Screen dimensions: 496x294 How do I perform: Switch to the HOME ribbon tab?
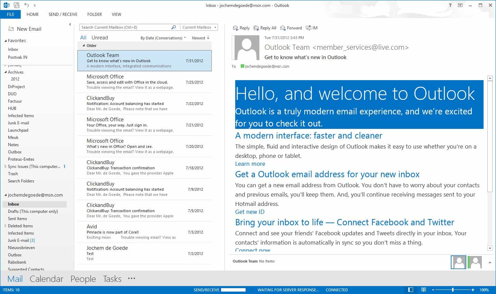pos(32,14)
